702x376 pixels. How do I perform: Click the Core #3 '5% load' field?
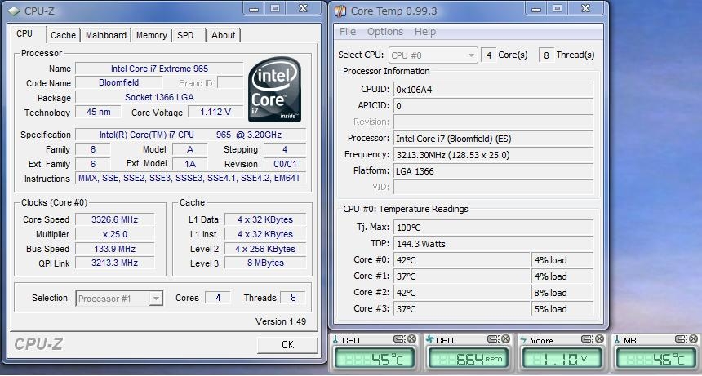[x=562, y=309]
